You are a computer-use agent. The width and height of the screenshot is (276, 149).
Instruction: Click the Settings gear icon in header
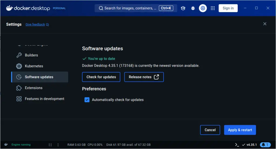pyautogui.click(x=203, y=8)
